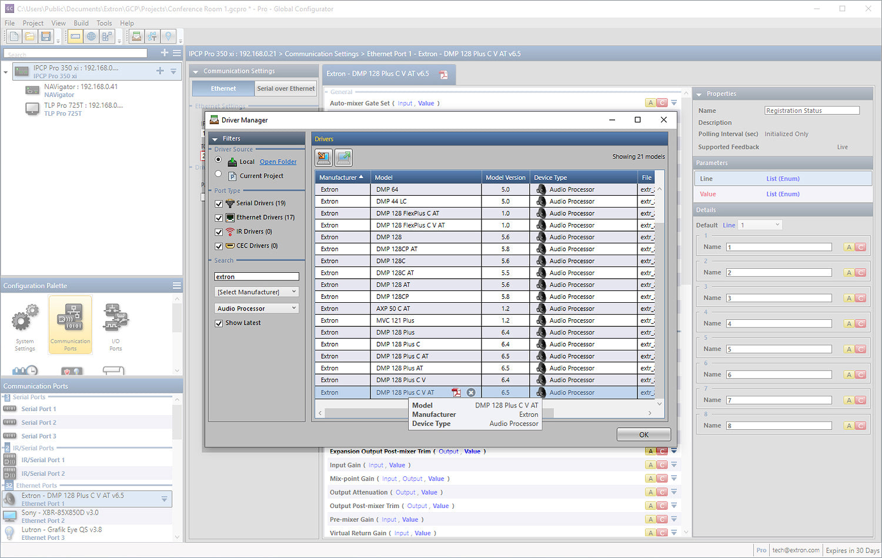Click the driver search field containing extron

point(256,276)
